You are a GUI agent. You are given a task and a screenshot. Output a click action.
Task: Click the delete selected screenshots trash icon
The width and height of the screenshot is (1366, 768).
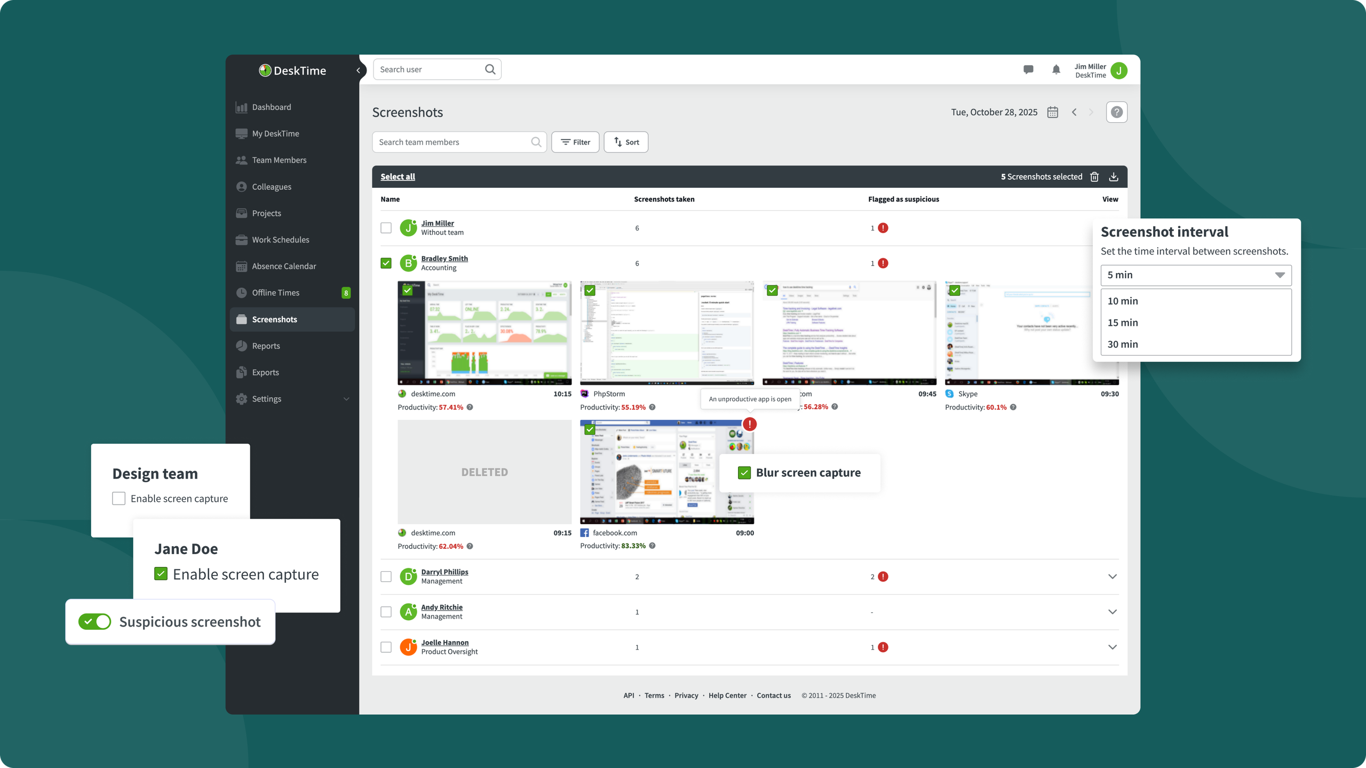pos(1094,177)
